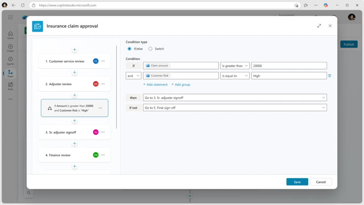This screenshot has width=364, height=205.
Task: Expand the Insurance claim approval dialog to fullscreen
Action: click(x=319, y=26)
